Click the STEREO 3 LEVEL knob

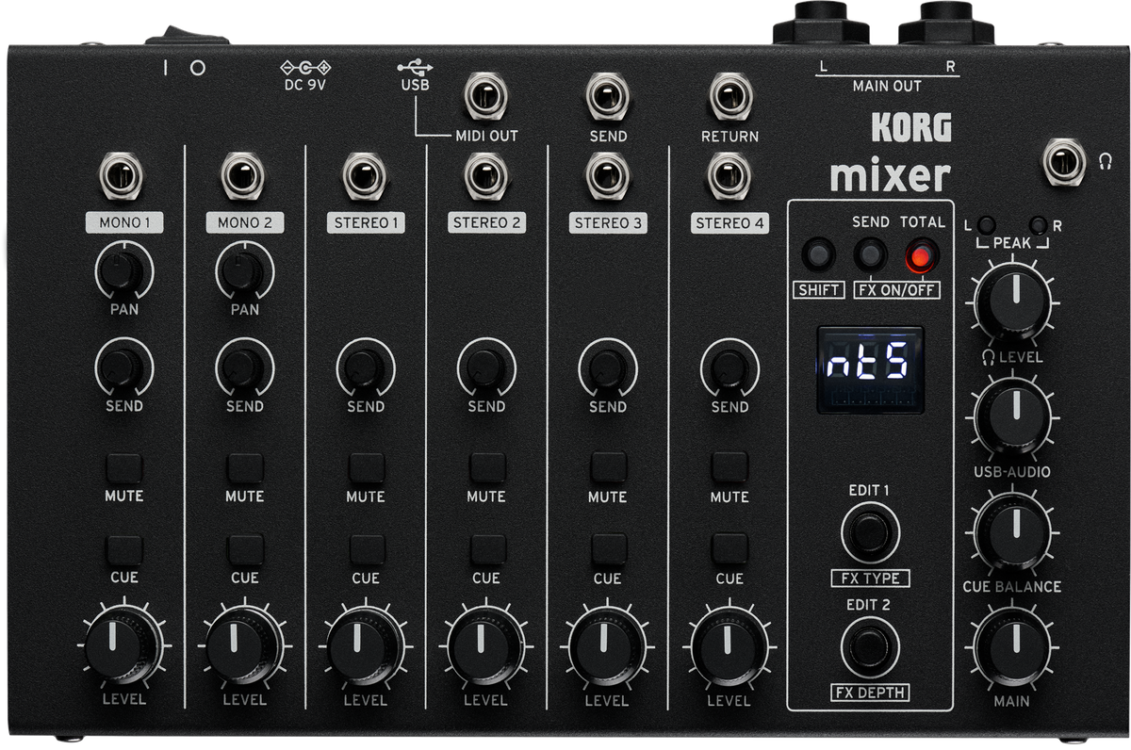[608, 647]
